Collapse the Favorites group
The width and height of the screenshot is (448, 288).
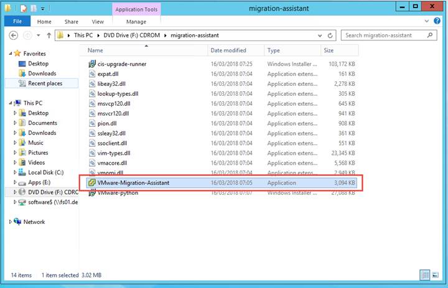tap(11, 53)
